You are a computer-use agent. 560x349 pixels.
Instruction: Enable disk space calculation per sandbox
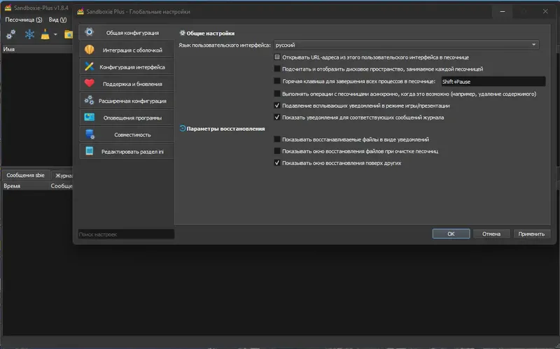pos(277,69)
